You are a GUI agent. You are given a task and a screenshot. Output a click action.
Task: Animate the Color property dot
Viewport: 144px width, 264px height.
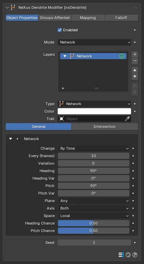pyautogui.click(x=135, y=111)
